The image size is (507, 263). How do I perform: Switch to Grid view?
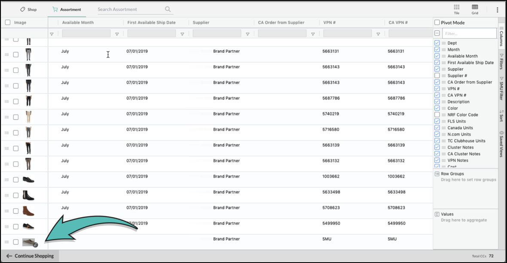tap(475, 9)
